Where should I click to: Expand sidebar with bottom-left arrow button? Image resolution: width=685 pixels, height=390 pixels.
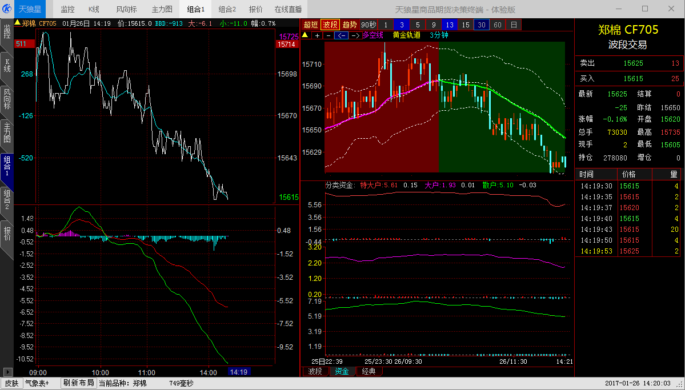(7, 371)
